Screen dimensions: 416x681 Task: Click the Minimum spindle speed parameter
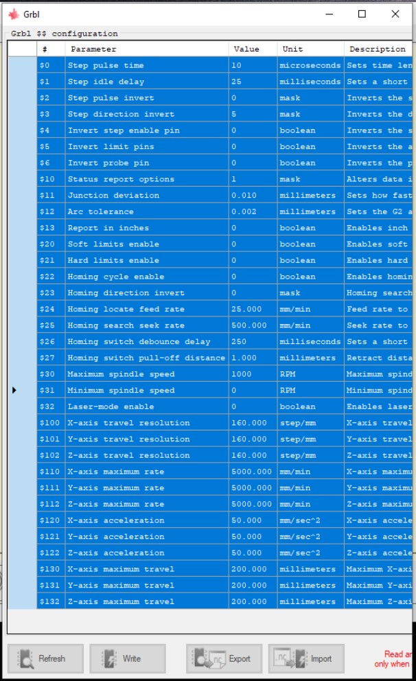point(147,391)
